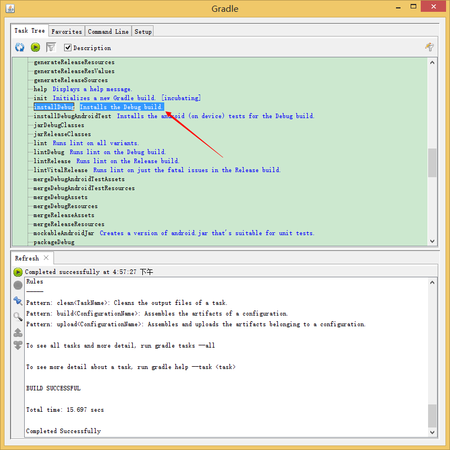
Task: Select the mergeDebugResources task
Action: 65,206
